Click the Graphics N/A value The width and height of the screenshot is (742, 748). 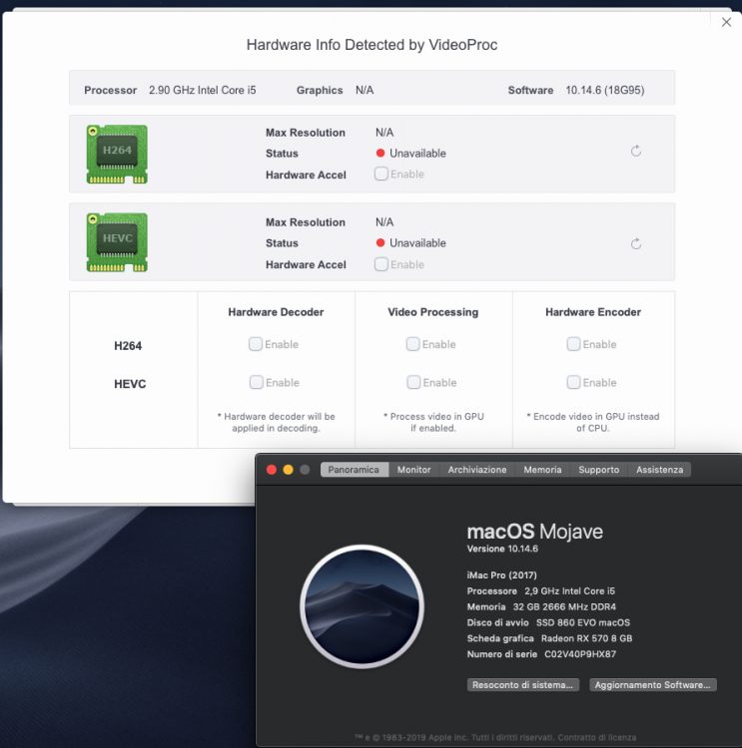365,90
